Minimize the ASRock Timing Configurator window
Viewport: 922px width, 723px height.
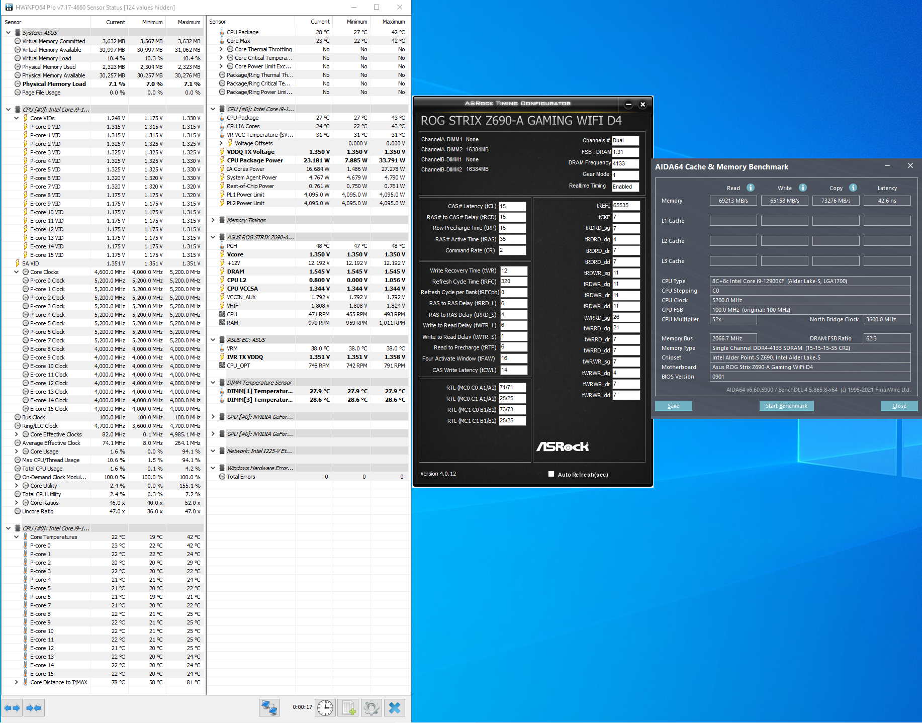point(628,104)
